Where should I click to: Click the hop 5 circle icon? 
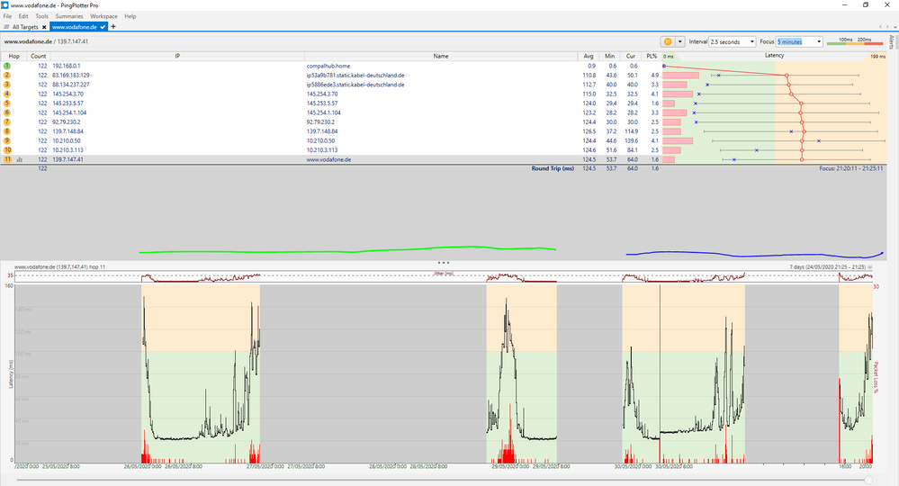point(7,103)
